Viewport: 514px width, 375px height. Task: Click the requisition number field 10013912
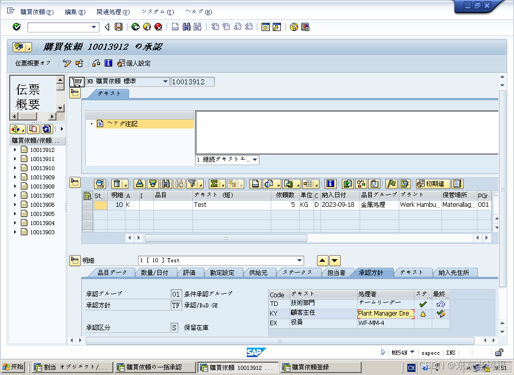click(192, 82)
